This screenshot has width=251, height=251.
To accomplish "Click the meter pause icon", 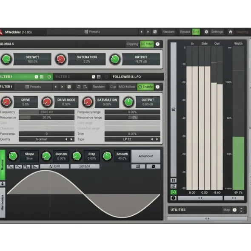I will [x=173, y=180].
